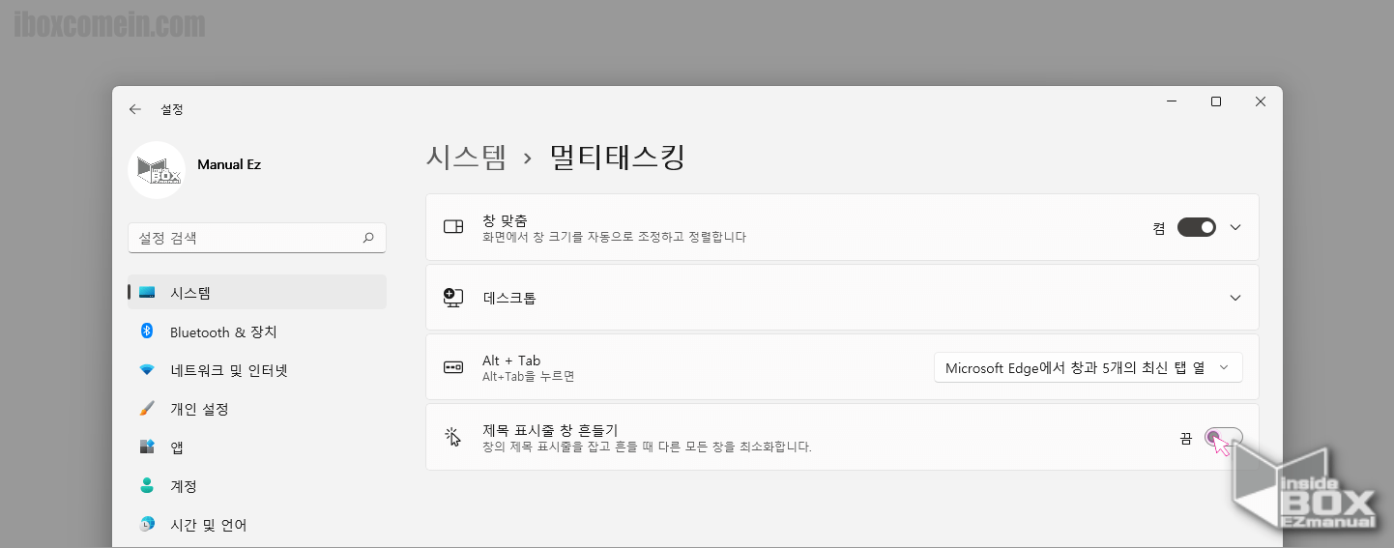Open 계정 settings category

[257, 486]
